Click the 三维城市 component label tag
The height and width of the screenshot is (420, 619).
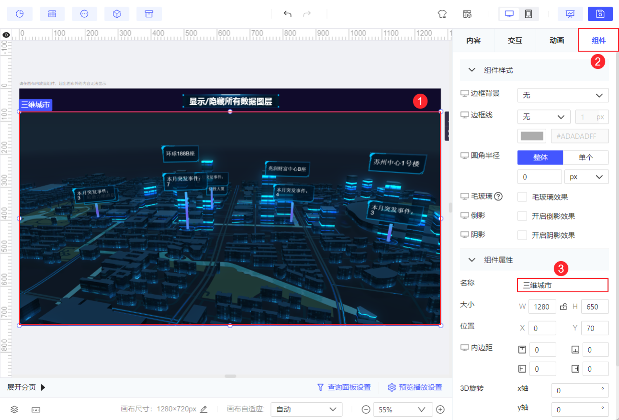35,105
